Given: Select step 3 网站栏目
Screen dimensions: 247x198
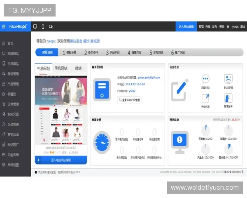Looking at the screenshot, I should click(113, 52).
